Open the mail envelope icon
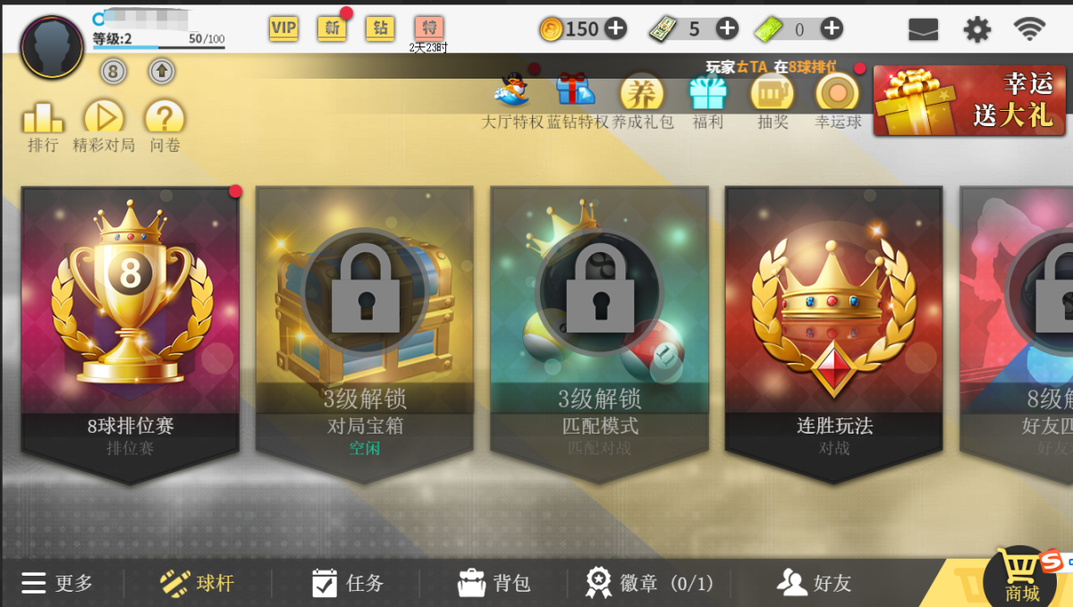The image size is (1073, 607). [923, 30]
